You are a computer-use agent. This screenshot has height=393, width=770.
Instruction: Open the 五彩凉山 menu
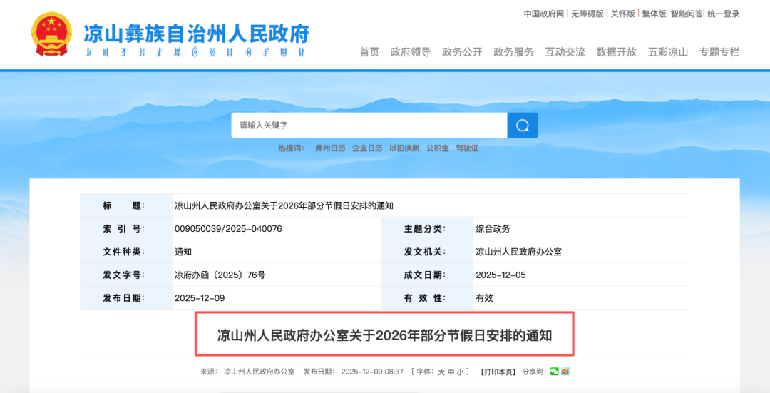coord(668,52)
